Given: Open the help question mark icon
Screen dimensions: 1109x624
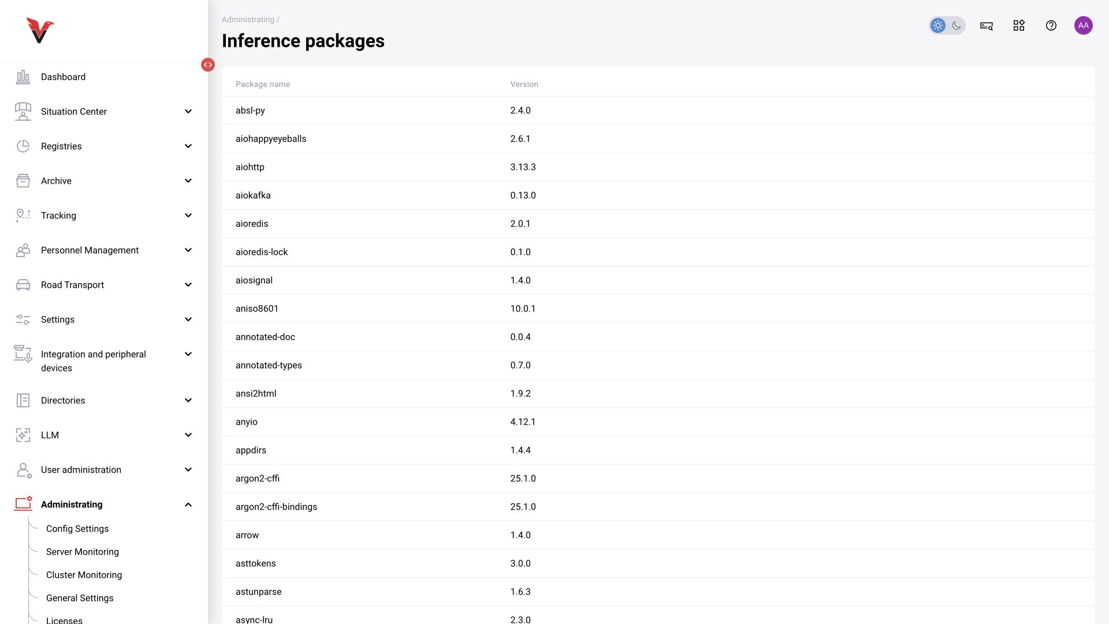Looking at the screenshot, I should 1051,25.
